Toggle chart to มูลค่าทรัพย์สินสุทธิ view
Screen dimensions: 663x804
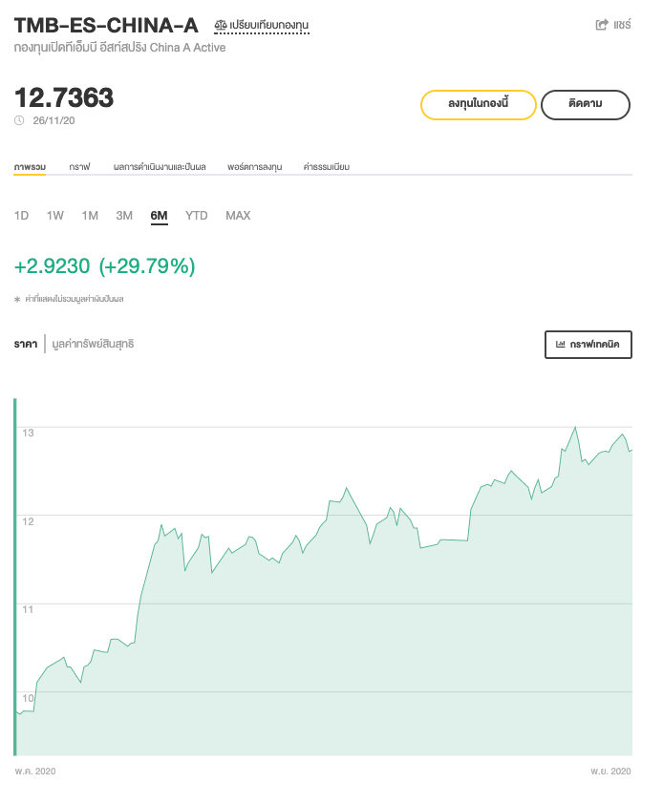click(93, 344)
